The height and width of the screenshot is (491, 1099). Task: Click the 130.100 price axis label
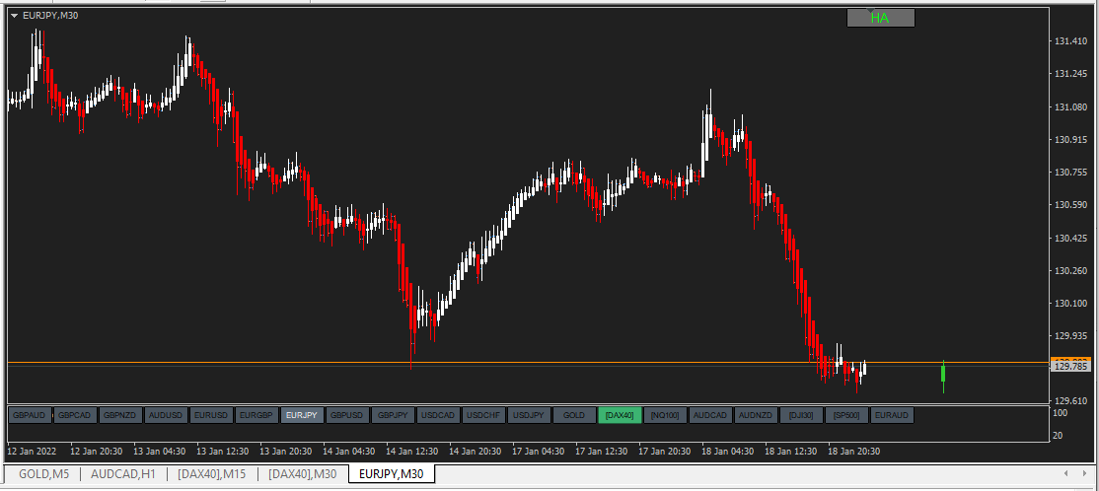coord(1070,304)
